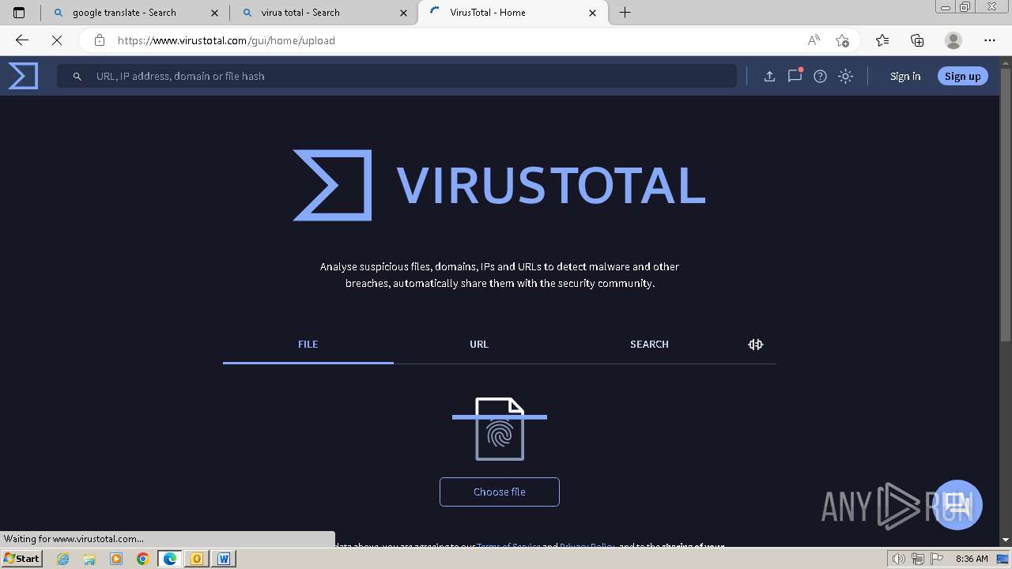
Task: Open a new tab with plus button
Action: [625, 13]
